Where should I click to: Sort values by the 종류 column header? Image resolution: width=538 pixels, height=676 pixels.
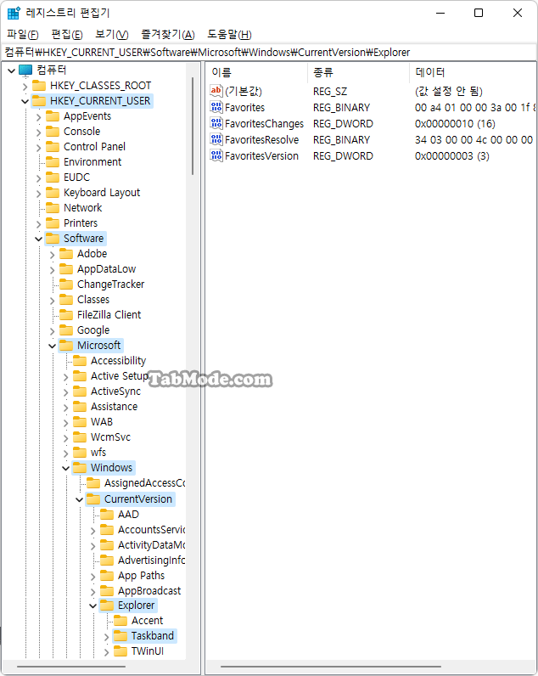click(x=358, y=72)
